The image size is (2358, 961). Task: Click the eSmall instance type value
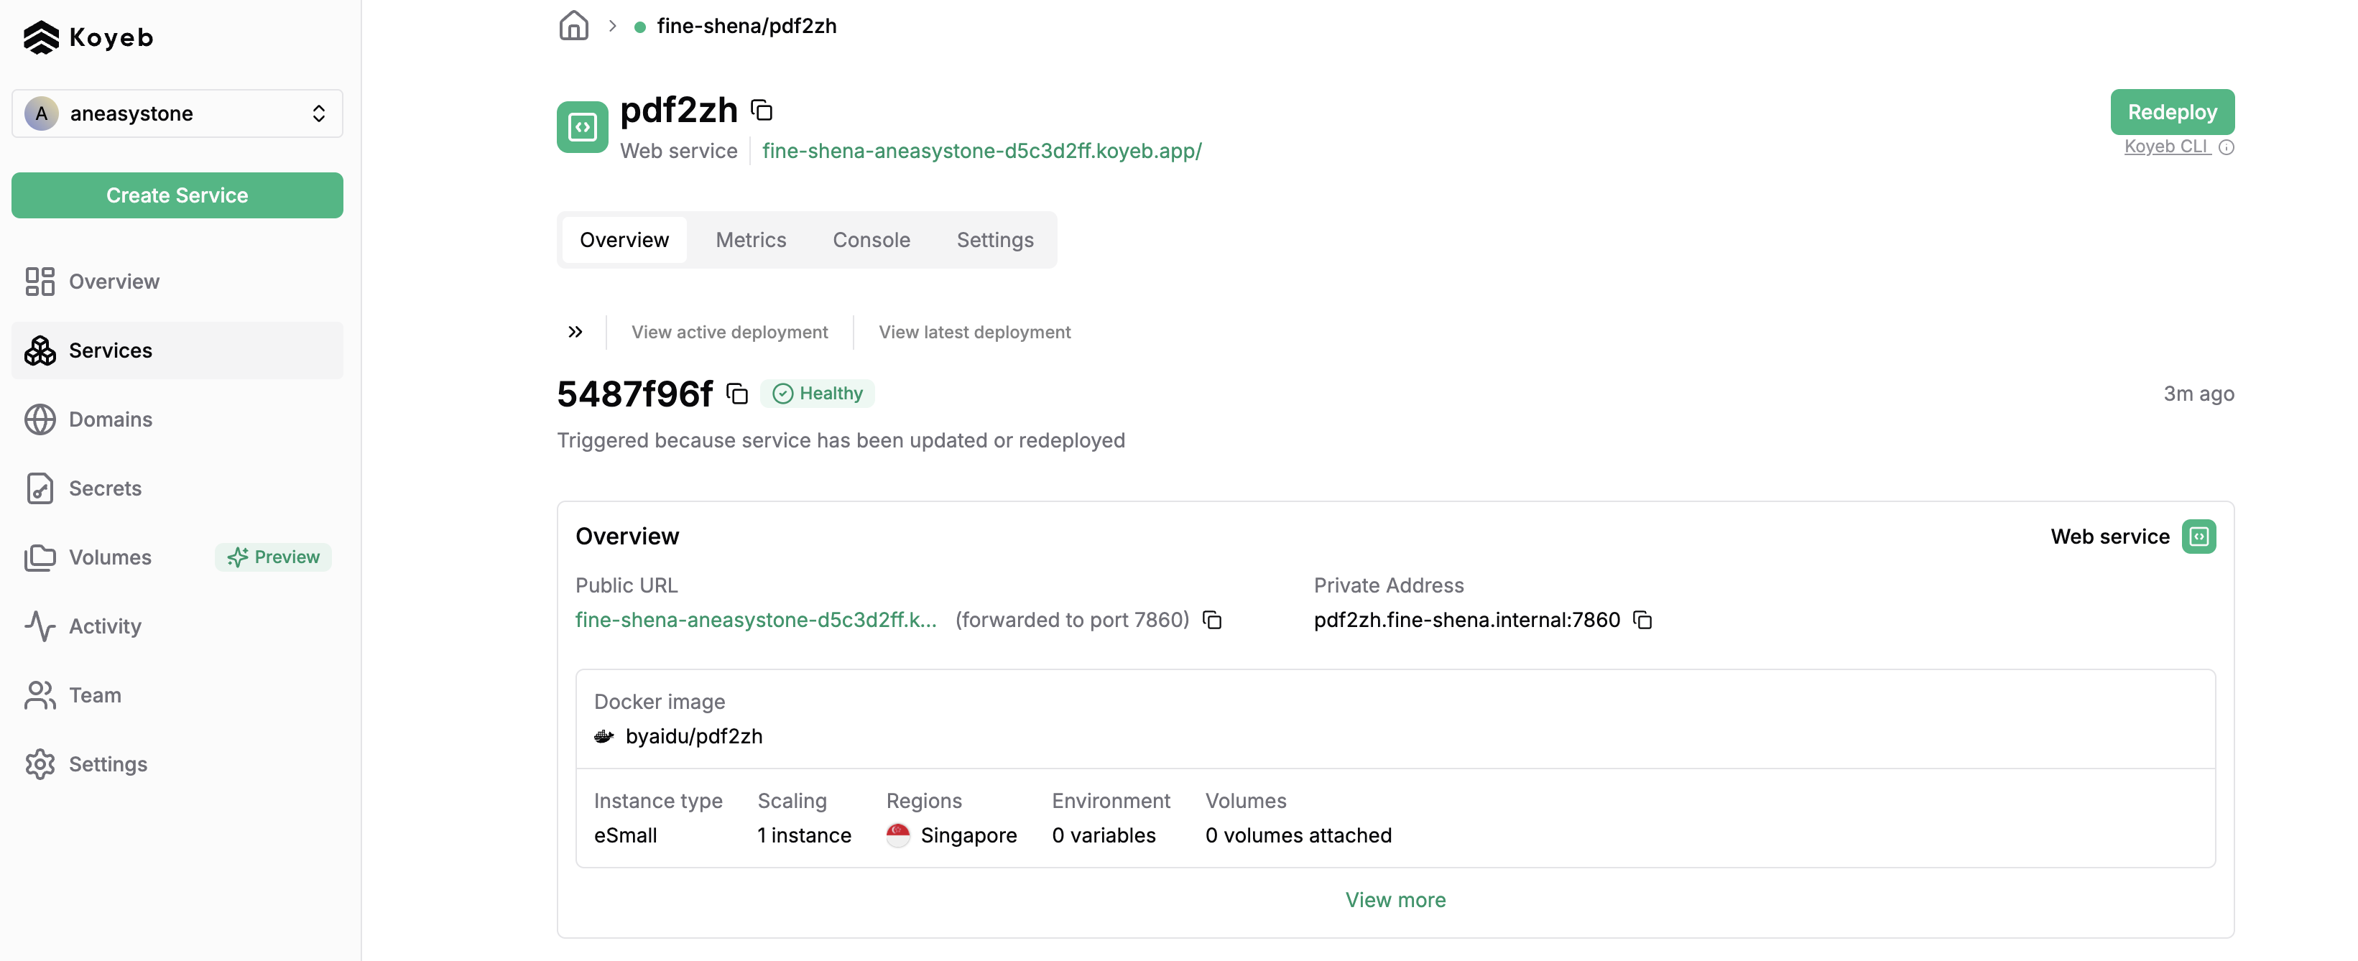(x=625, y=835)
